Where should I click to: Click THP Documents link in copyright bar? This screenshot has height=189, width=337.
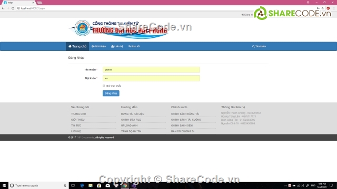85,138
